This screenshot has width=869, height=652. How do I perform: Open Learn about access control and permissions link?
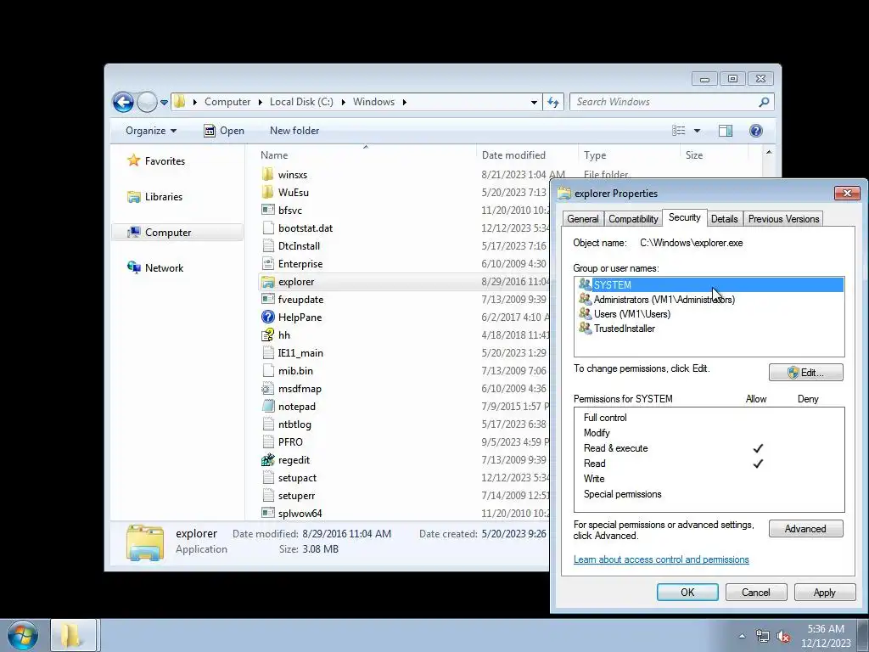point(661,559)
